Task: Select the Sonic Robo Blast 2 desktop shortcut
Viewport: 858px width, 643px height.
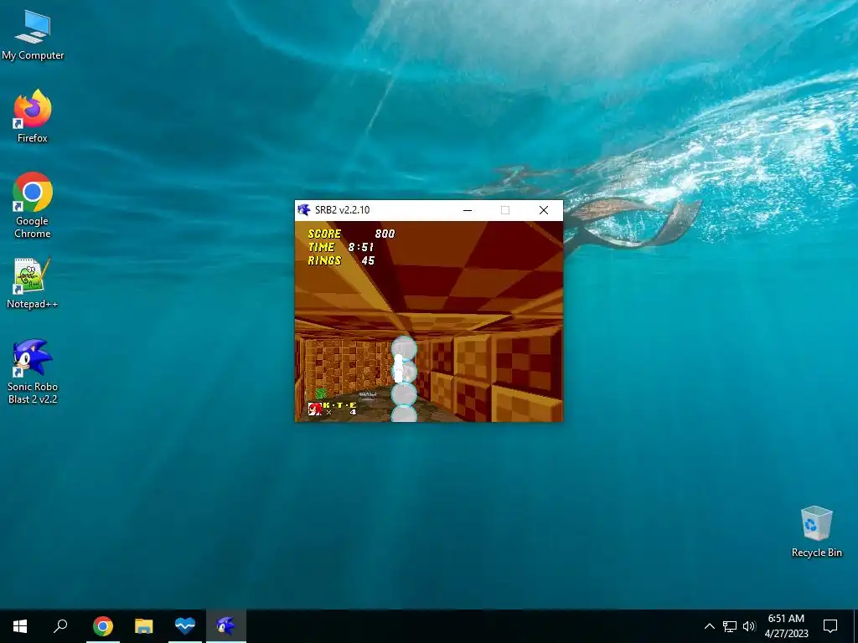Action: pos(33,372)
